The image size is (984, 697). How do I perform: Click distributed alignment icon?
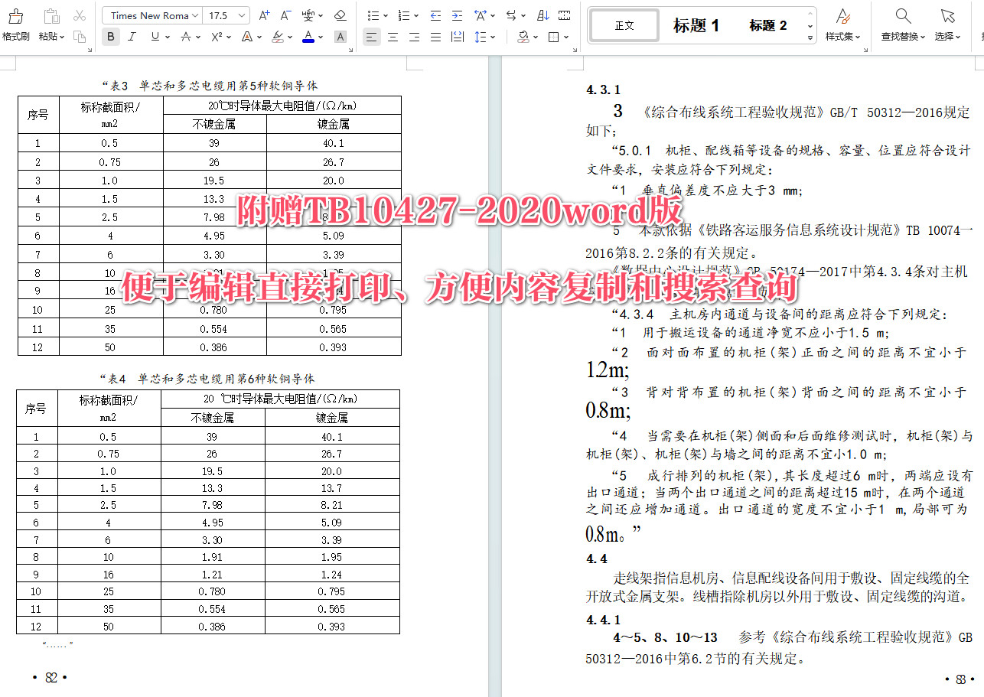(457, 36)
